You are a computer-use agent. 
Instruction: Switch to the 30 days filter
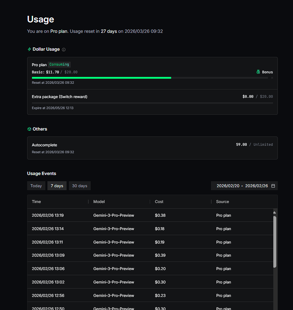[79, 186]
